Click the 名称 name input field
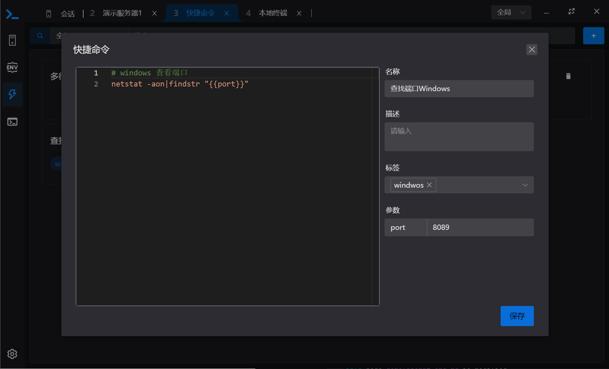609x369 pixels. point(459,88)
